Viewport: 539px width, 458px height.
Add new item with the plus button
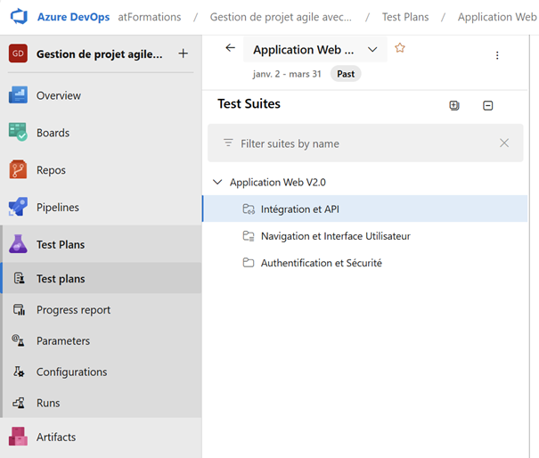click(x=183, y=53)
